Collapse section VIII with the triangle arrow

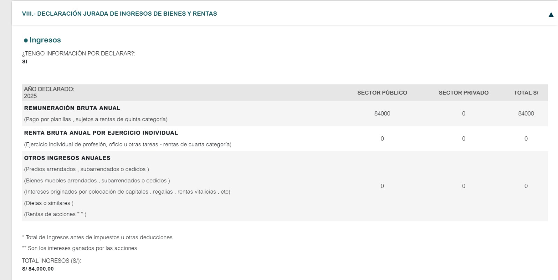click(x=551, y=15)
